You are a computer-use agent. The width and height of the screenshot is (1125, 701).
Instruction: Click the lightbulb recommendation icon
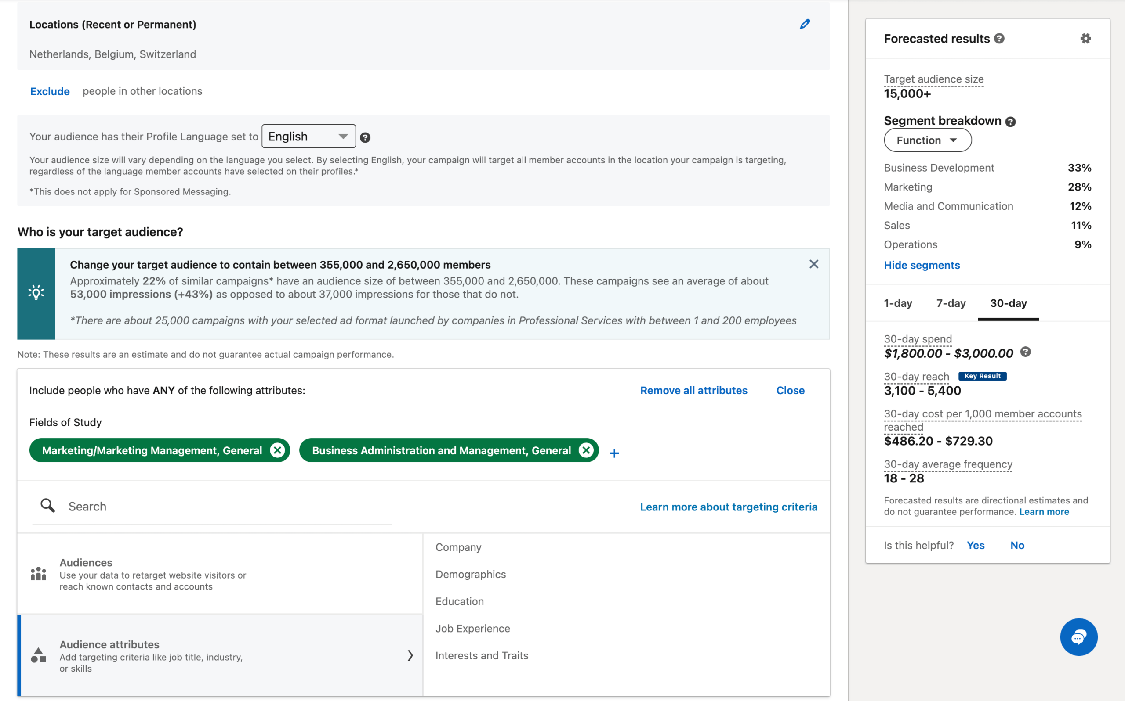pyautogui.click(x=36, y=293)
